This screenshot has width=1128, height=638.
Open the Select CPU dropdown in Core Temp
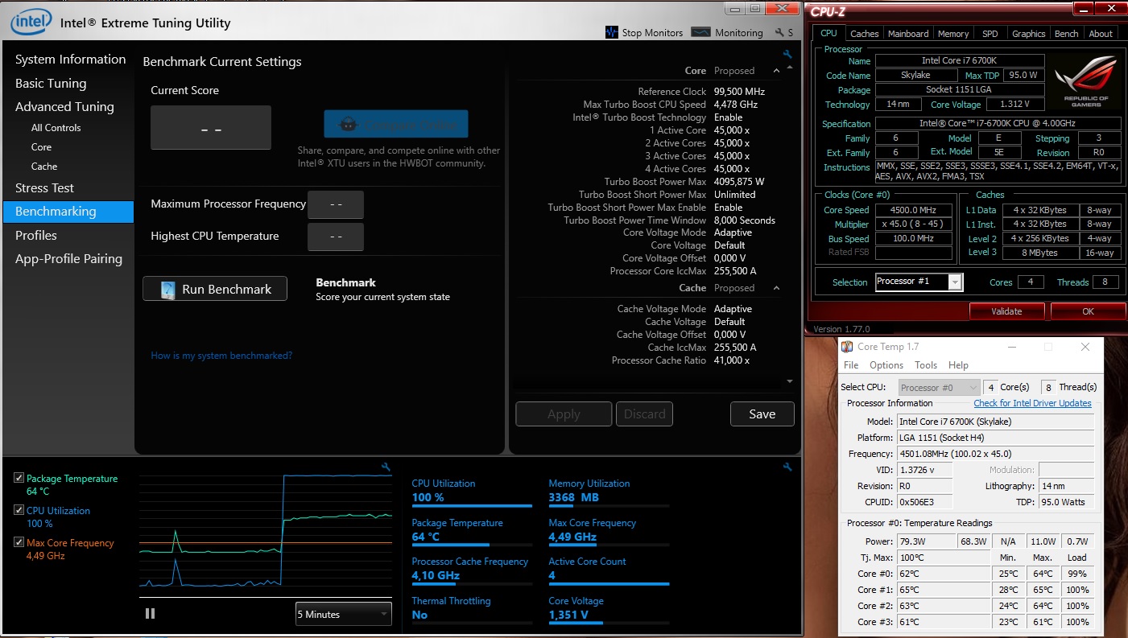[x=940, y=387]
